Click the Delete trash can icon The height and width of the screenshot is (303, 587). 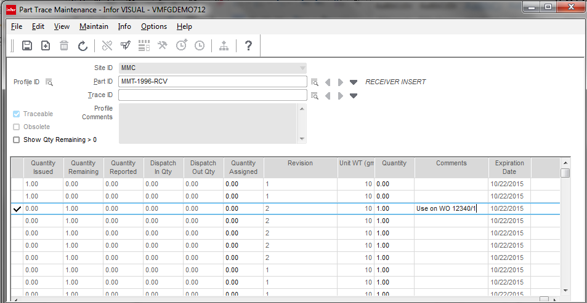[65, 46]
